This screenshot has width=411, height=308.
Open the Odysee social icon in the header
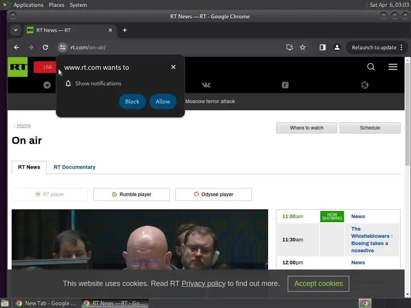click(x=364, y=85)
